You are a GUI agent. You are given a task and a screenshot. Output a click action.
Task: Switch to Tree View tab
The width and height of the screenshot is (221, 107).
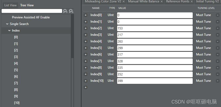(27, 5)
